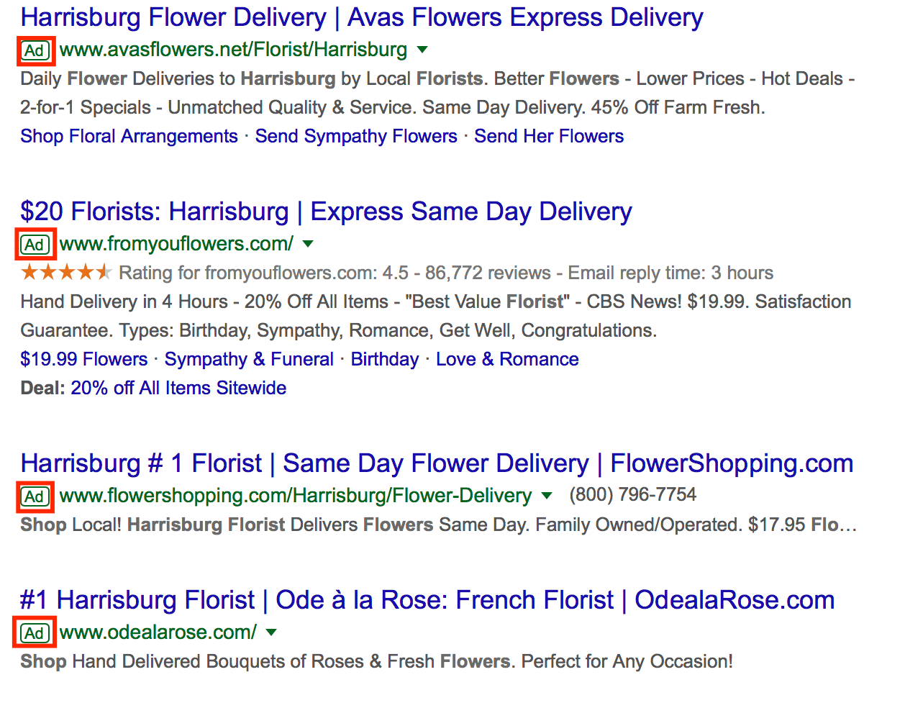Click the Harrisburg Flower Delivery ad headline
905x708 pixels.
[361, 17]
